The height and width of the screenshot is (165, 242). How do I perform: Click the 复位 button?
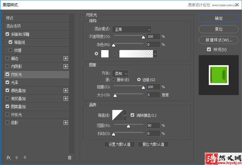[x=219, y=29]
